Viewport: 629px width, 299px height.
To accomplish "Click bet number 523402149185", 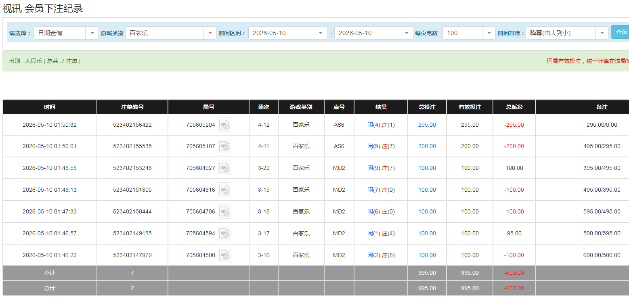I will click(132, 234).
